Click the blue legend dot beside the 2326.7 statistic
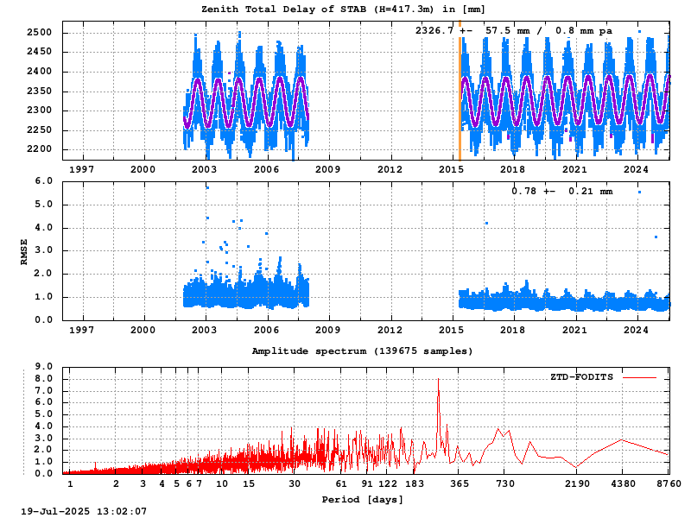691x518 pixels. pos(639,31)
